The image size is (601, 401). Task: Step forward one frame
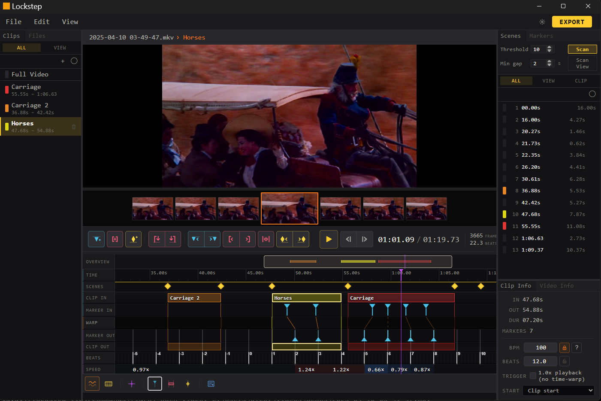365,239
